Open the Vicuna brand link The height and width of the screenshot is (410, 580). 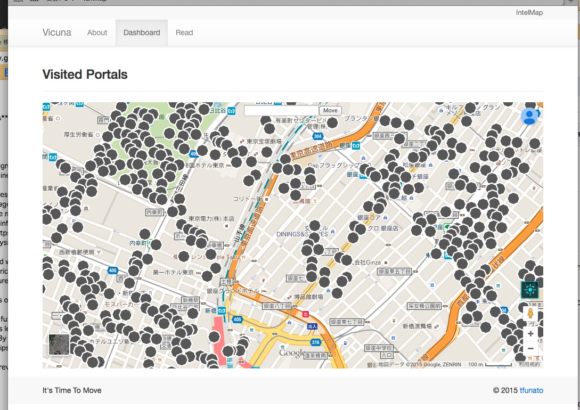pyautogui.click(x=56, y=32)
